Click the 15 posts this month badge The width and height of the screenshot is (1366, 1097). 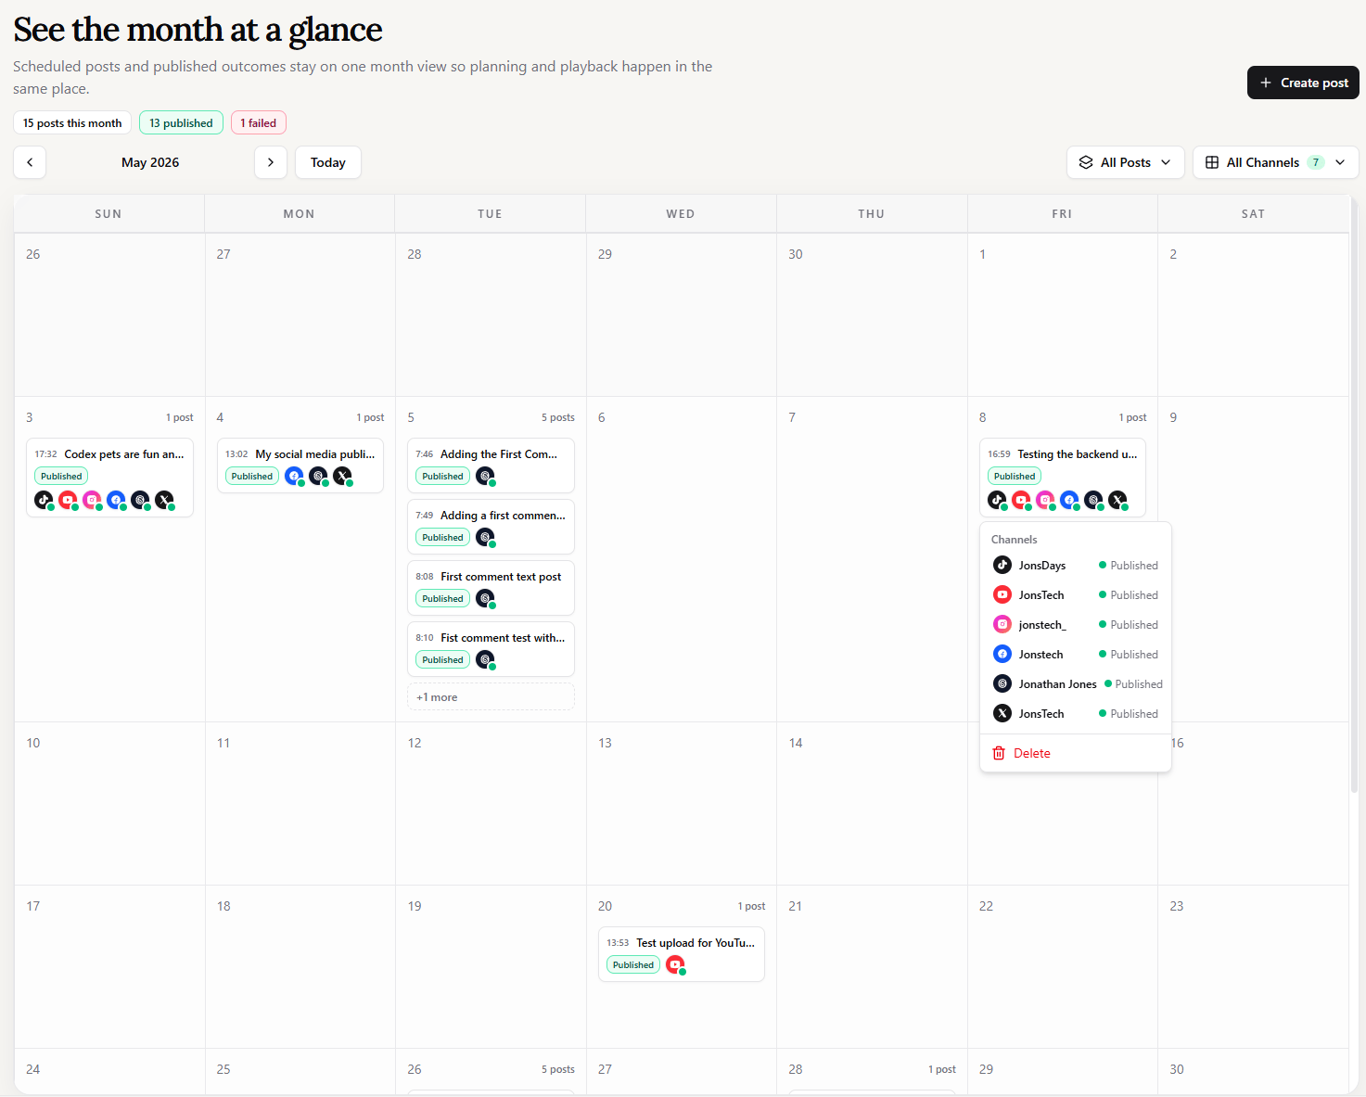(x=72, y=122)
